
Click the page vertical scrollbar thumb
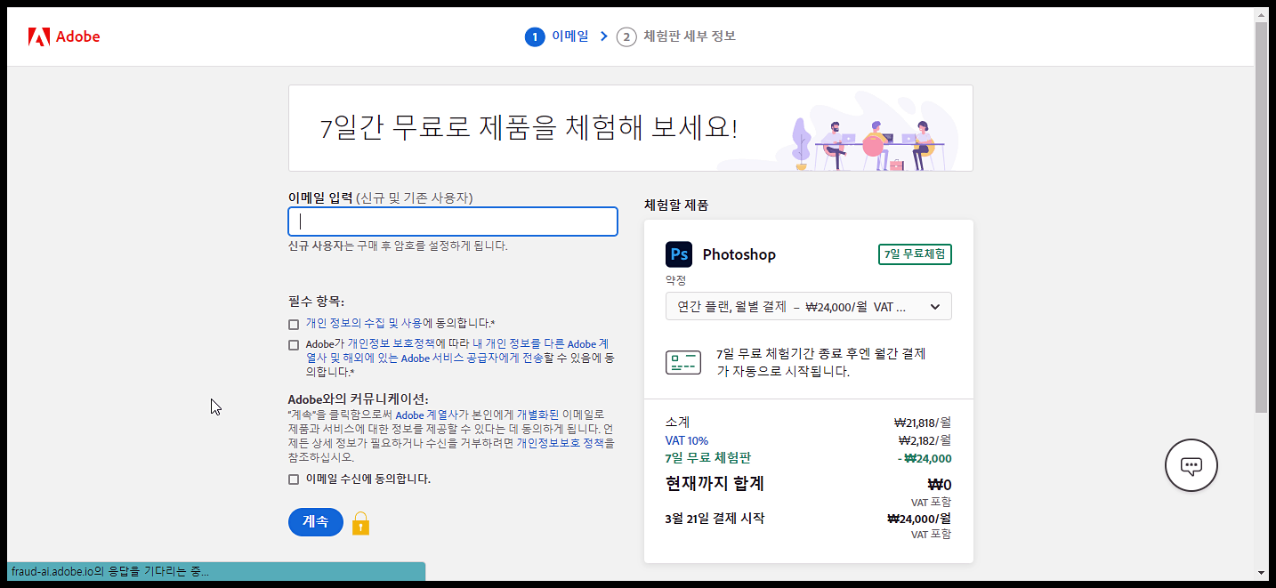coord(1261,218)
